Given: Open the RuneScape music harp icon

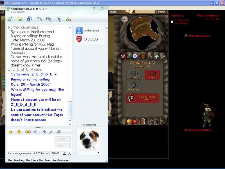Looking at the screenshot, I should 162,122.
